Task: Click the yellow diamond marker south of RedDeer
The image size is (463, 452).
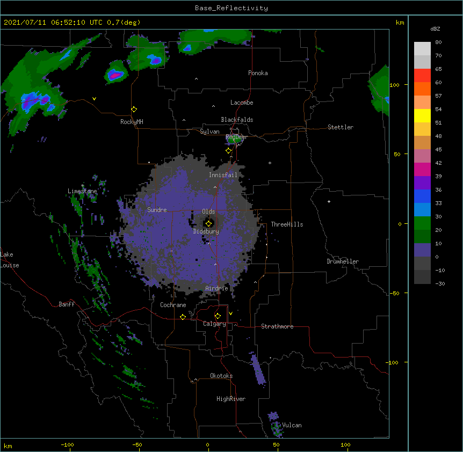Action: [x=228, y=151]
